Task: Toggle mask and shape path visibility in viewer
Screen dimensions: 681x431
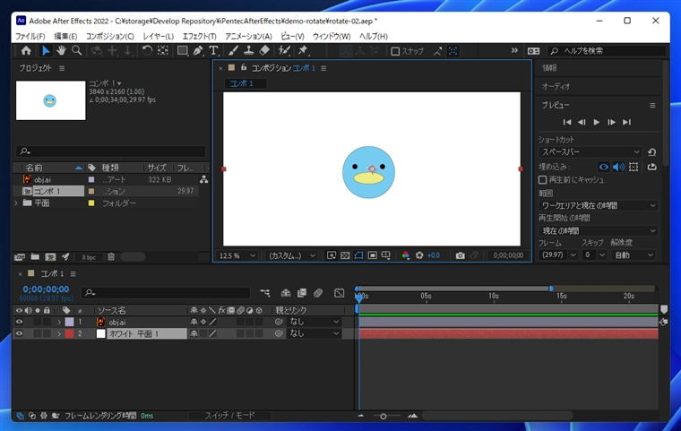Action: point(358,255)
